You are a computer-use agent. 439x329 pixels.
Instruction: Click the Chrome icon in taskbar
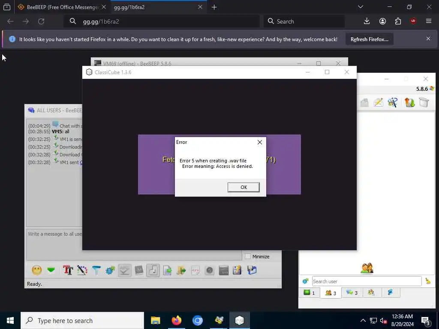coord(198,320)
